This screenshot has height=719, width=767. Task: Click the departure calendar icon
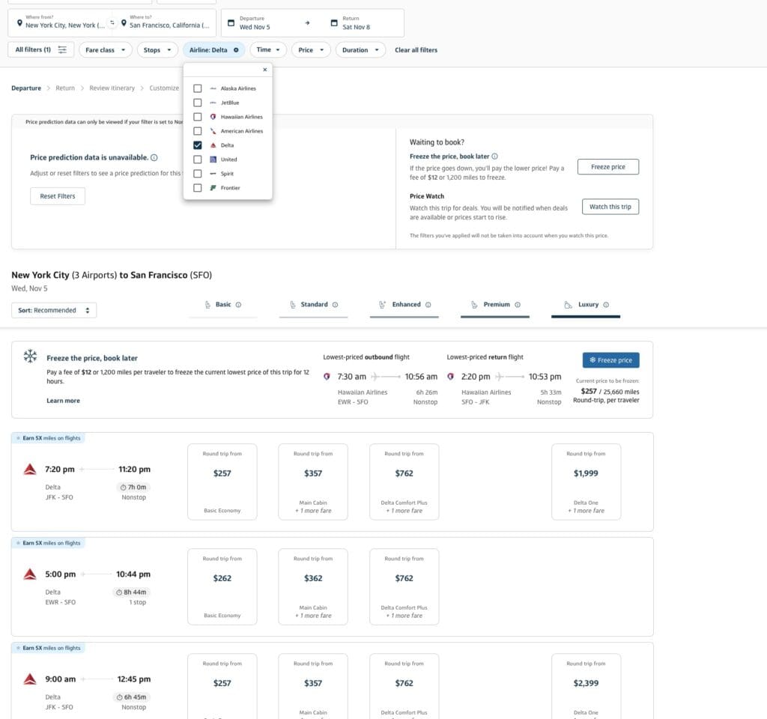[231, 23]
